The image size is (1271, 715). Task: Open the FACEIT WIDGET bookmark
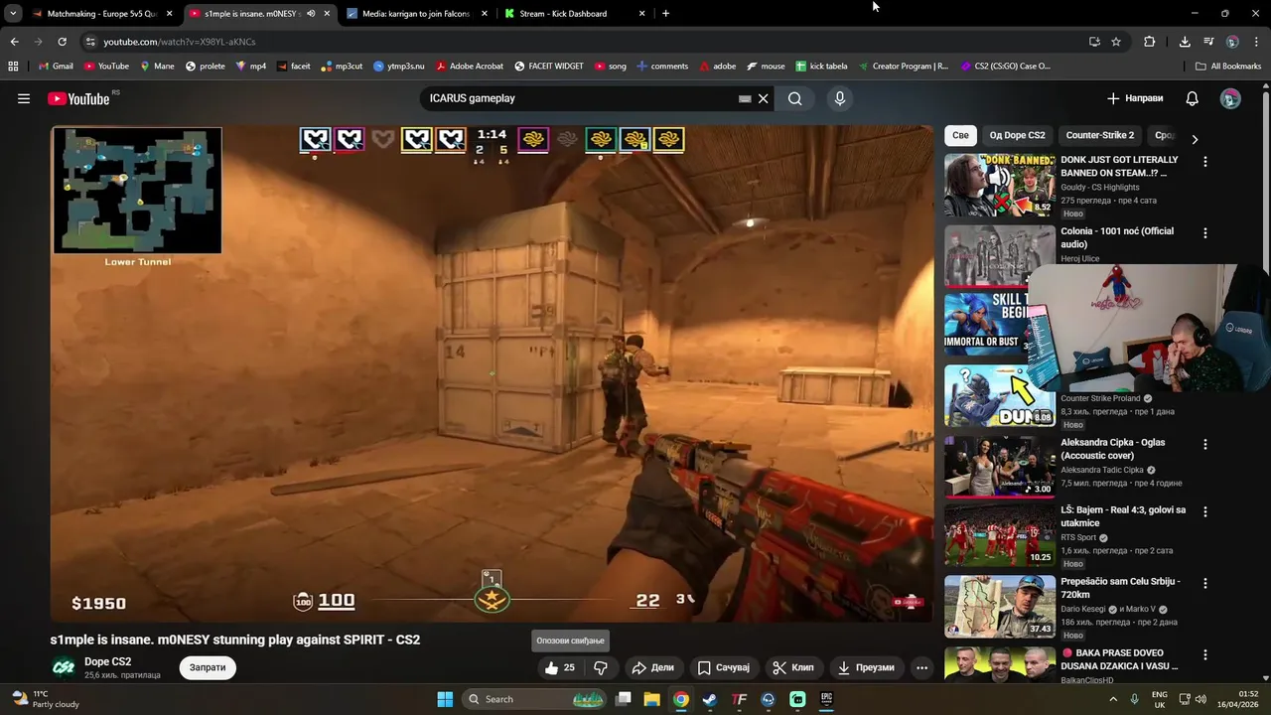[x=549, y=67]
